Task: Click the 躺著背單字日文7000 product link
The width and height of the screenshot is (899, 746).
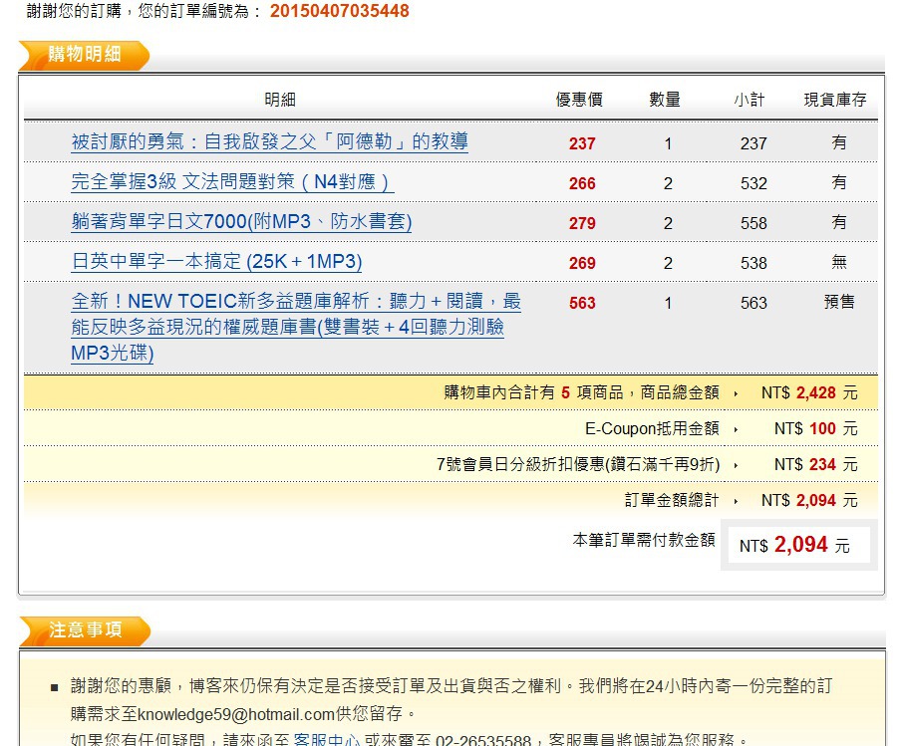Action: 241,222
